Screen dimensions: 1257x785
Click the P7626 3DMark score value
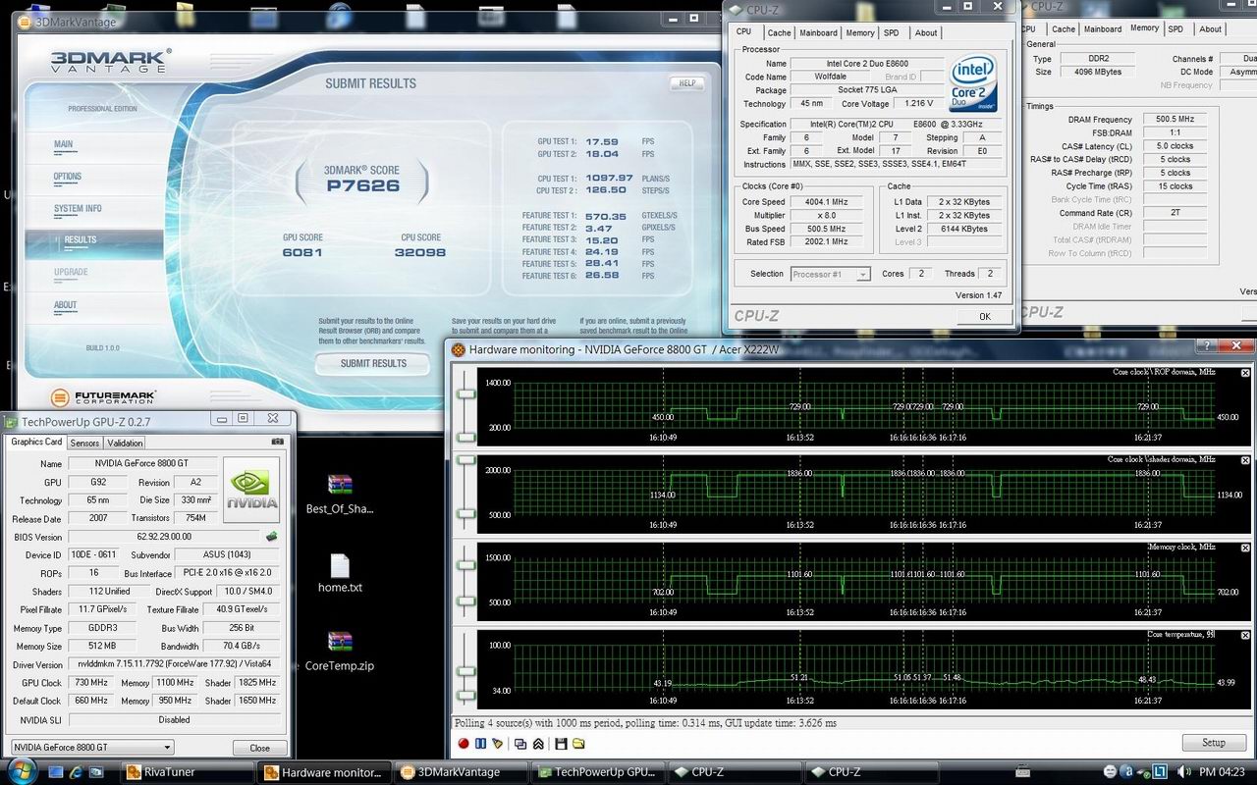tap(362, 184)
